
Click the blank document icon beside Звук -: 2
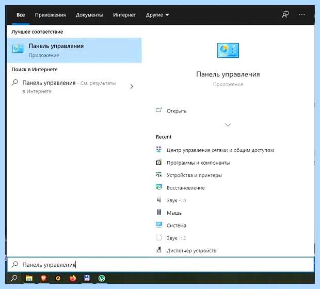click(x=159, y=237)
